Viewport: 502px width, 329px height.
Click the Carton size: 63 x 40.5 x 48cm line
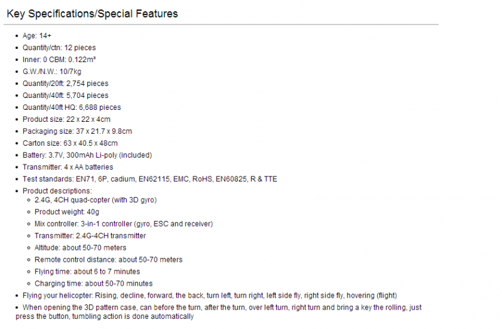click(70, 143)
